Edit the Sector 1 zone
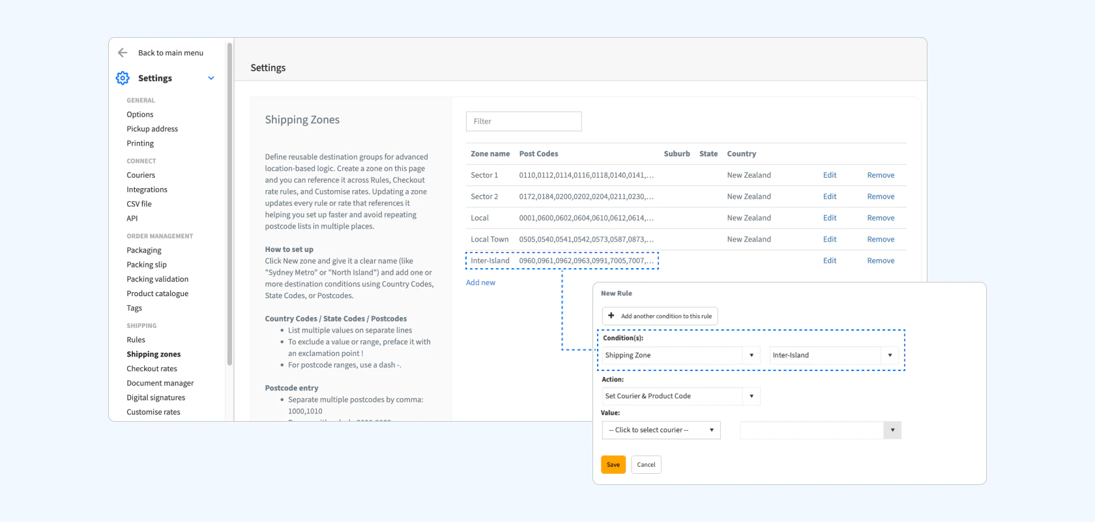 (830, 175)
